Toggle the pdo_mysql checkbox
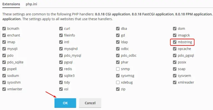213x110 pixels. (x=61, y=56)
